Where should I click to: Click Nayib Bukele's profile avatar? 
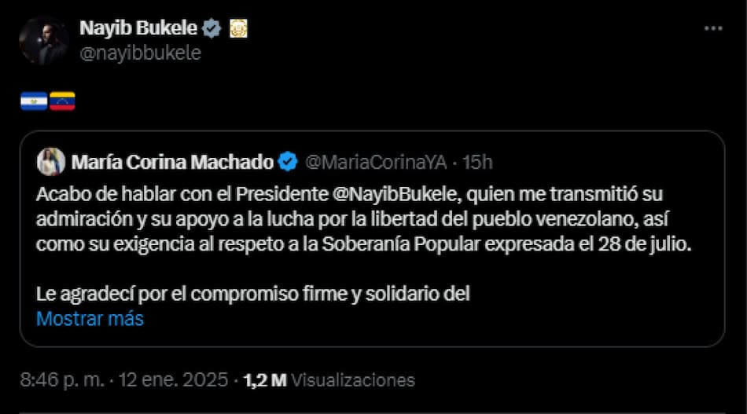(44, 40)
